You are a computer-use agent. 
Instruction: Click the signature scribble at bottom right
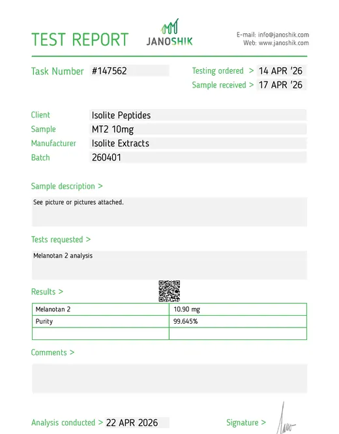tap(286, 418)
